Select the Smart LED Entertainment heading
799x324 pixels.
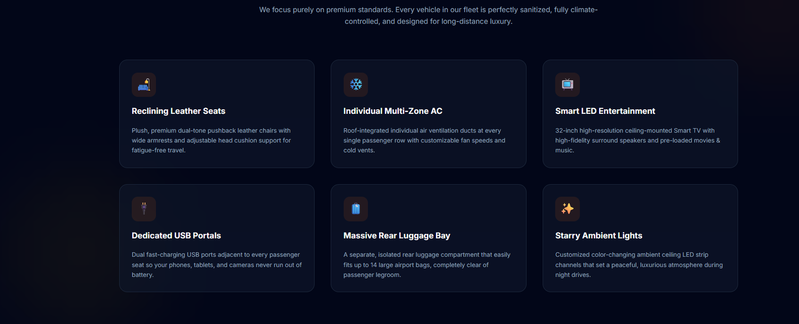[x=605, y=111]
